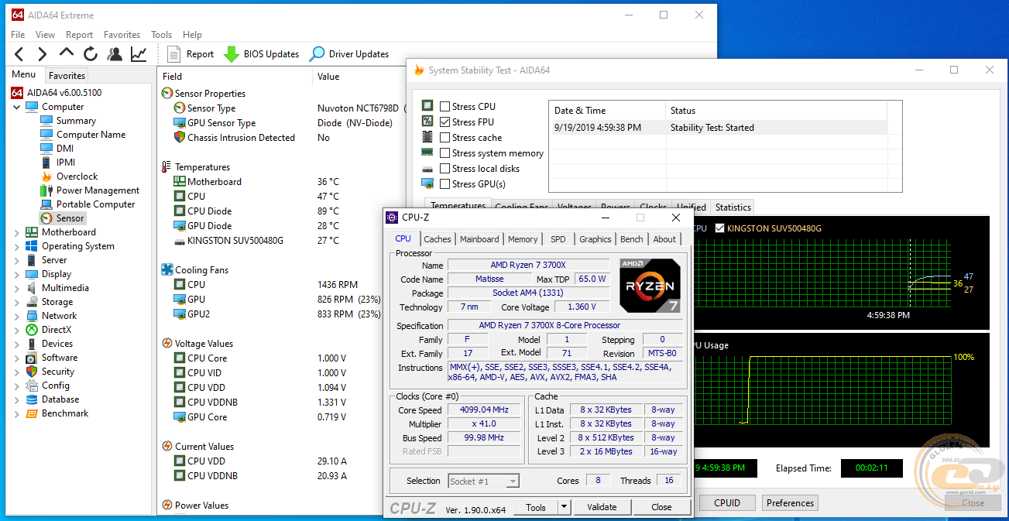Click the Back arrow in AIDA64 toolbar
Screen dimensions: 1009x521
[x=19, y=54]
